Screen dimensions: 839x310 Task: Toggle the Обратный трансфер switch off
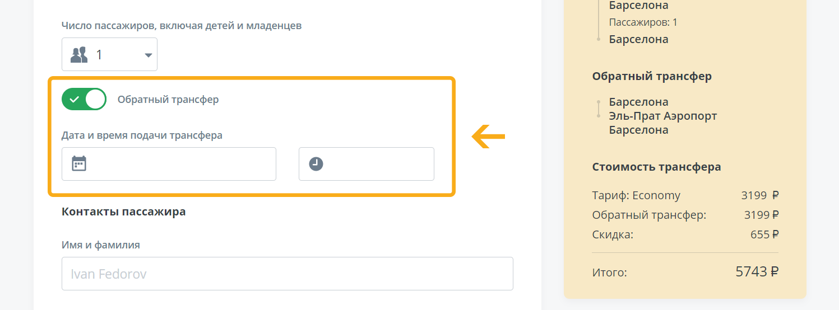coord(84,99)
